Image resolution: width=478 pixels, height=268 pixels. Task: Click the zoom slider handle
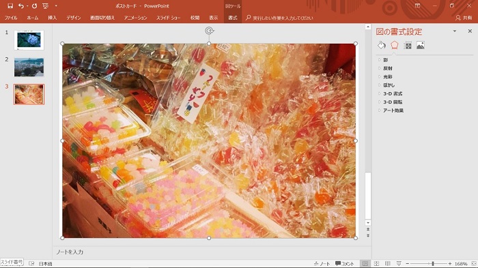(x=432, y=264)
